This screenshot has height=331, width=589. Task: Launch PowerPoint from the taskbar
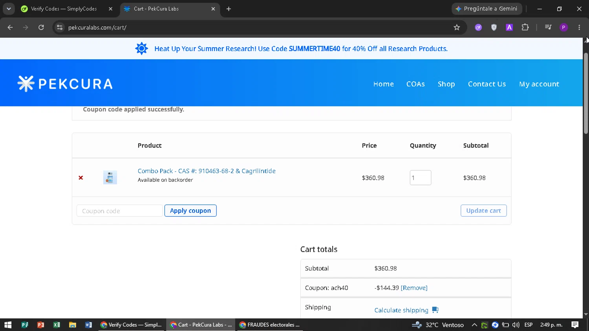pos(40,325)
